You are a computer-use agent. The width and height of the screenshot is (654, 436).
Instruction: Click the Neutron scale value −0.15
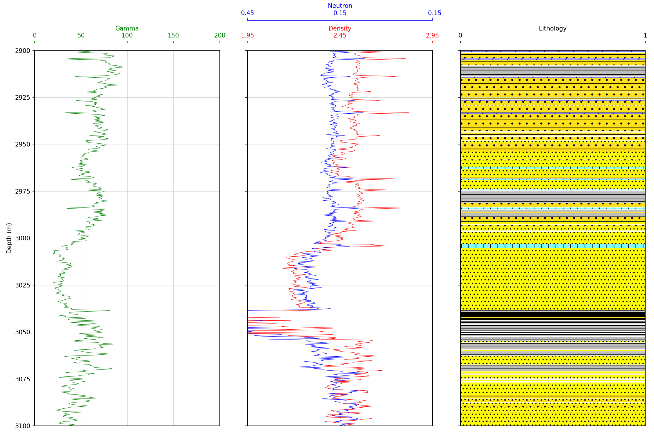click(x=432, y=13)
